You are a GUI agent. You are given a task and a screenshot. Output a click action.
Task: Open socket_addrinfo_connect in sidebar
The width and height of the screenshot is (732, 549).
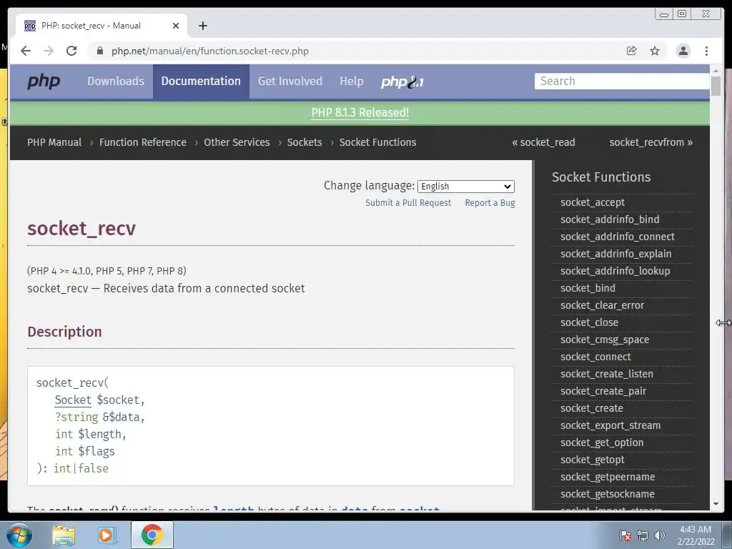point(618,237)
